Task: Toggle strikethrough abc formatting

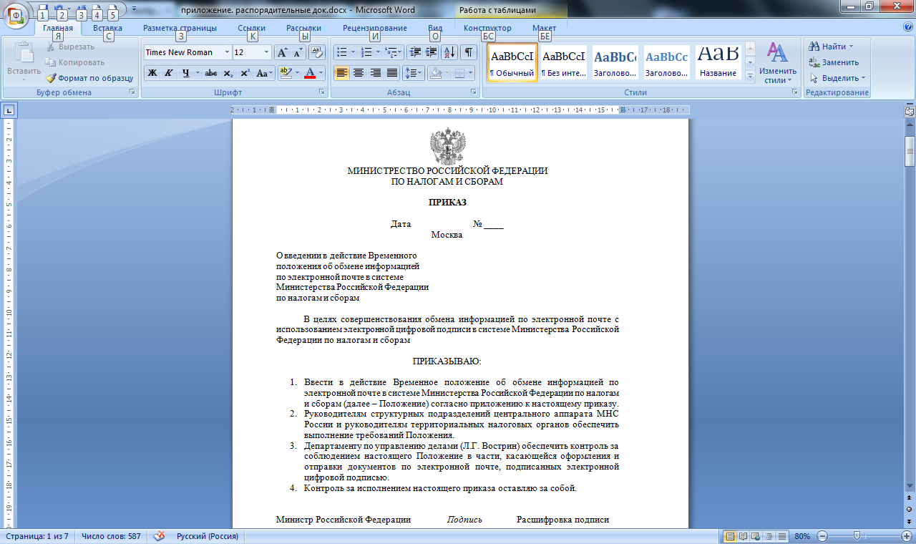Action: point(210,73)
